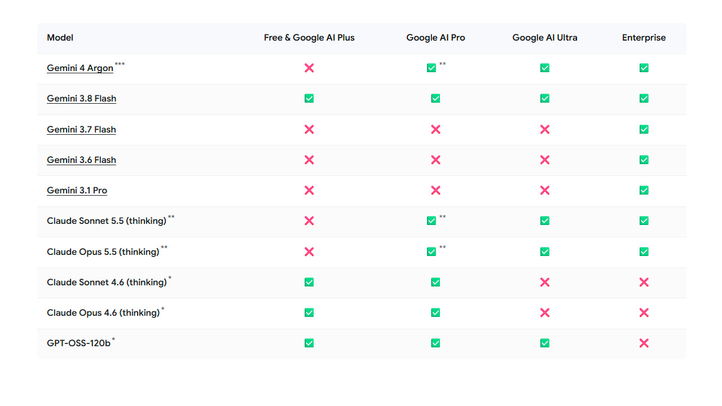Viewport: 722px width, 406px height.
Task: Click the green check for Claude Opus 5.5 under Google AI Ultra
Action: (545, 252)
